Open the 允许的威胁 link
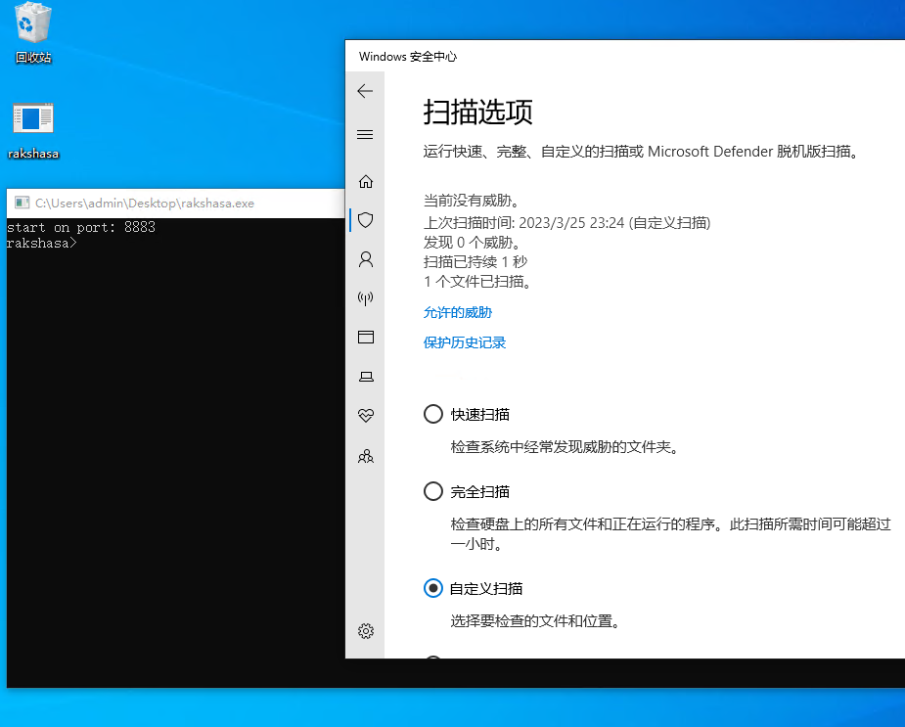Image resolution: width=905 pixels, height=727 pixels. (458, 312)
